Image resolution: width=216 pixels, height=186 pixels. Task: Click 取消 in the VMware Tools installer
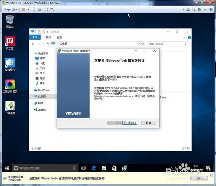click(x=149, y=123)
